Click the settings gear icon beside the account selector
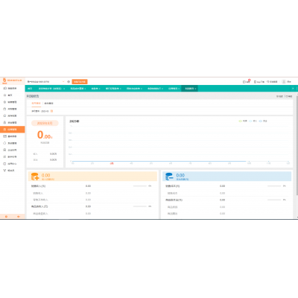The height and width of the screenshot is (298, 298). coord(69,81)
